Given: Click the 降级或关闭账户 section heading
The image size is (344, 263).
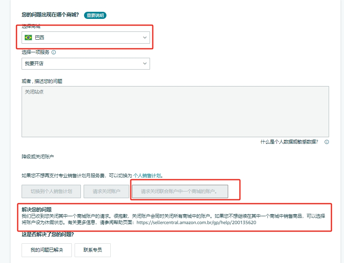Looking at the screenshot, I should [x=38, y=156].
